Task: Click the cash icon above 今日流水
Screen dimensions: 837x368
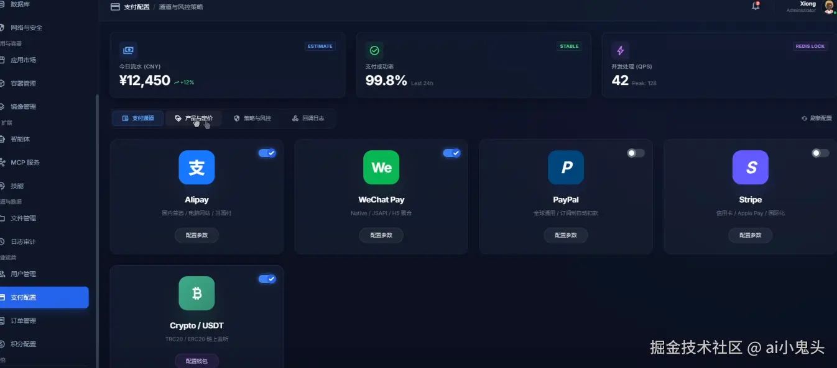Action: click(x=128, y=50)
